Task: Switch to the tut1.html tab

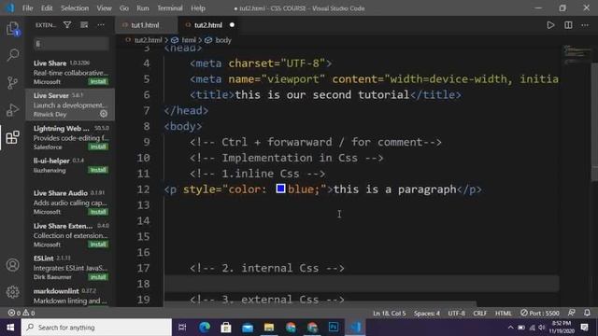Action: pyautogui.click(x=145, y=25)
